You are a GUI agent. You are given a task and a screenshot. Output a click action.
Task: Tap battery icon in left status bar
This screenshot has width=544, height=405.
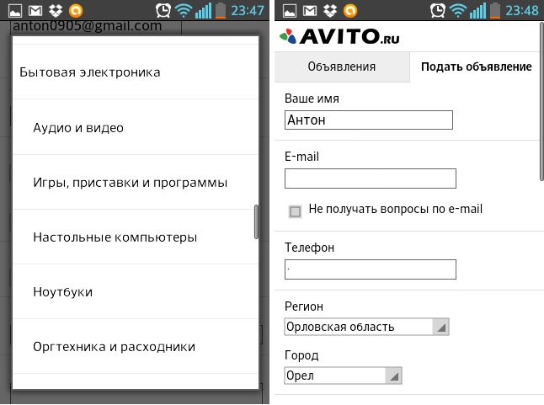(x=221, y=10)
